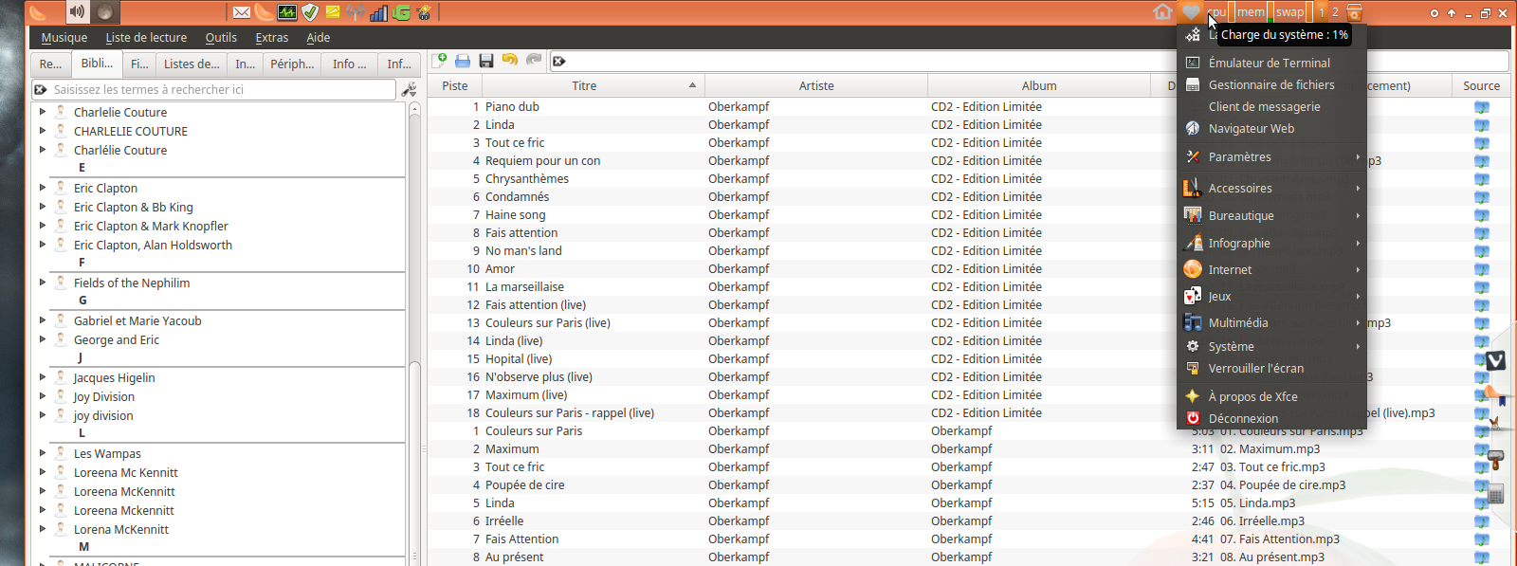Expand the Eric Clapton & Bb King node

point(43,207)
